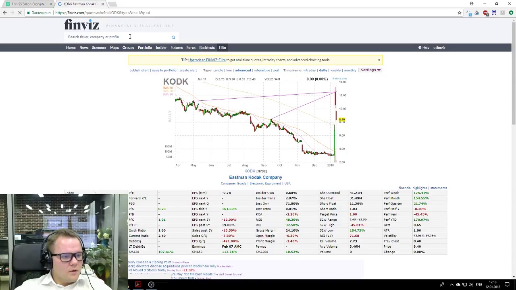Select candle chart type
This screenshot has width=516, height=290.
(218, 70)
